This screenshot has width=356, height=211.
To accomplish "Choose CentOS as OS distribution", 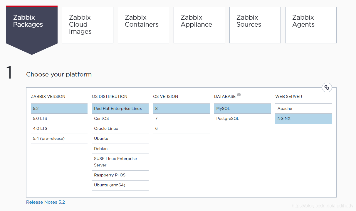I will tap(120, 118).
